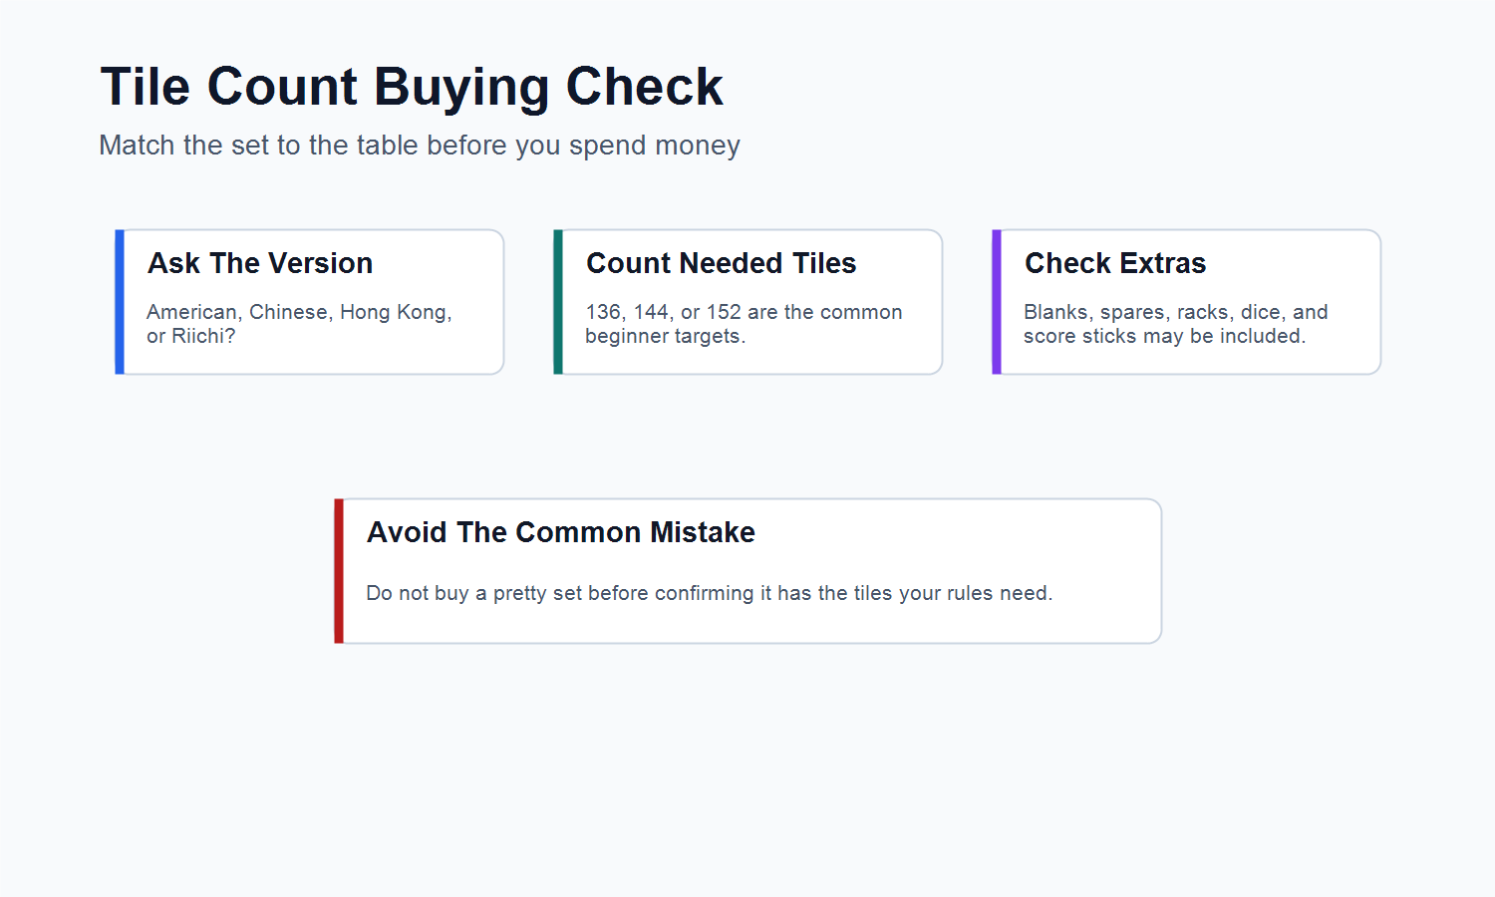
Task: Select the pretty set warning sentence
Action: pos(710,593)
